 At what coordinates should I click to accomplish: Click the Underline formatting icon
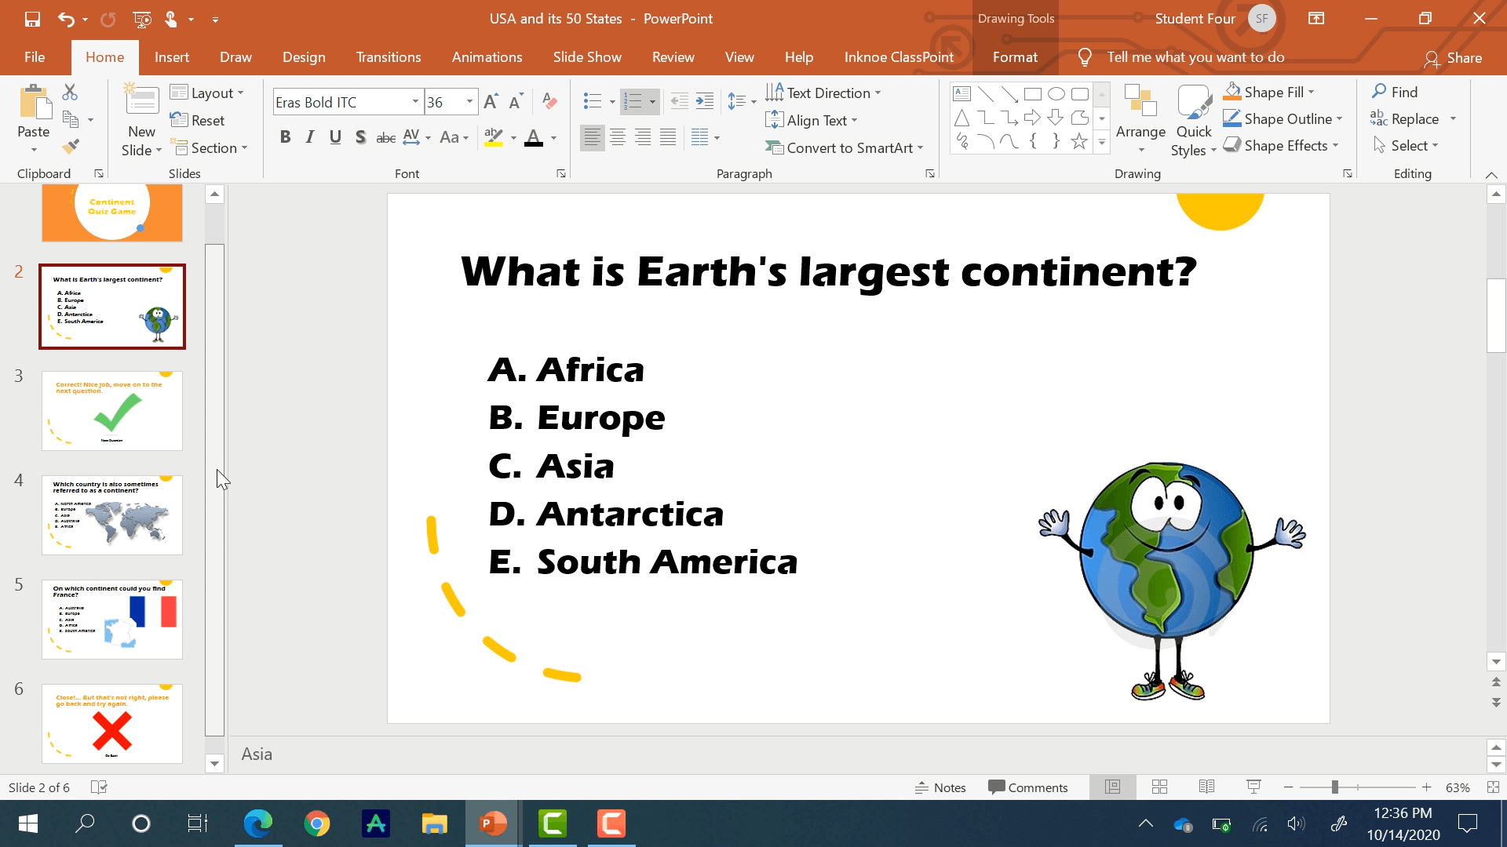334,136
